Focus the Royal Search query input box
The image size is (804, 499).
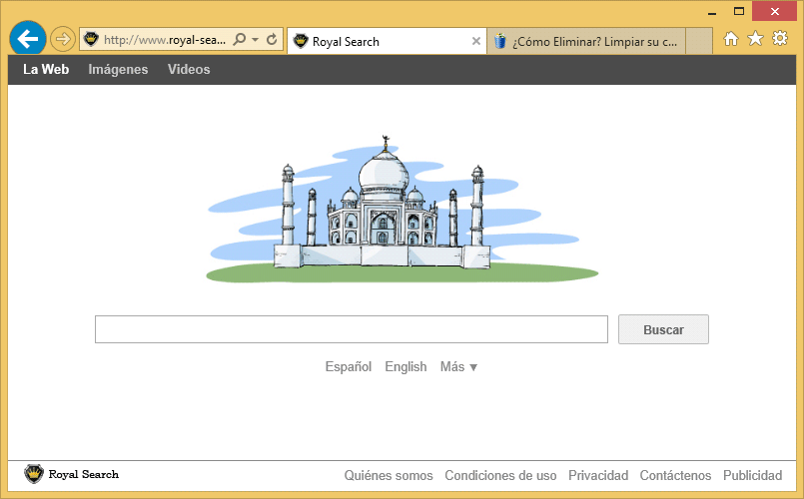pyautogui.click(x=352, y=329)
